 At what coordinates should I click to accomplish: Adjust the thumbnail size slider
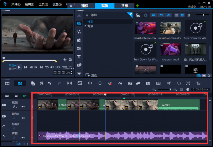tap(203, 15)
